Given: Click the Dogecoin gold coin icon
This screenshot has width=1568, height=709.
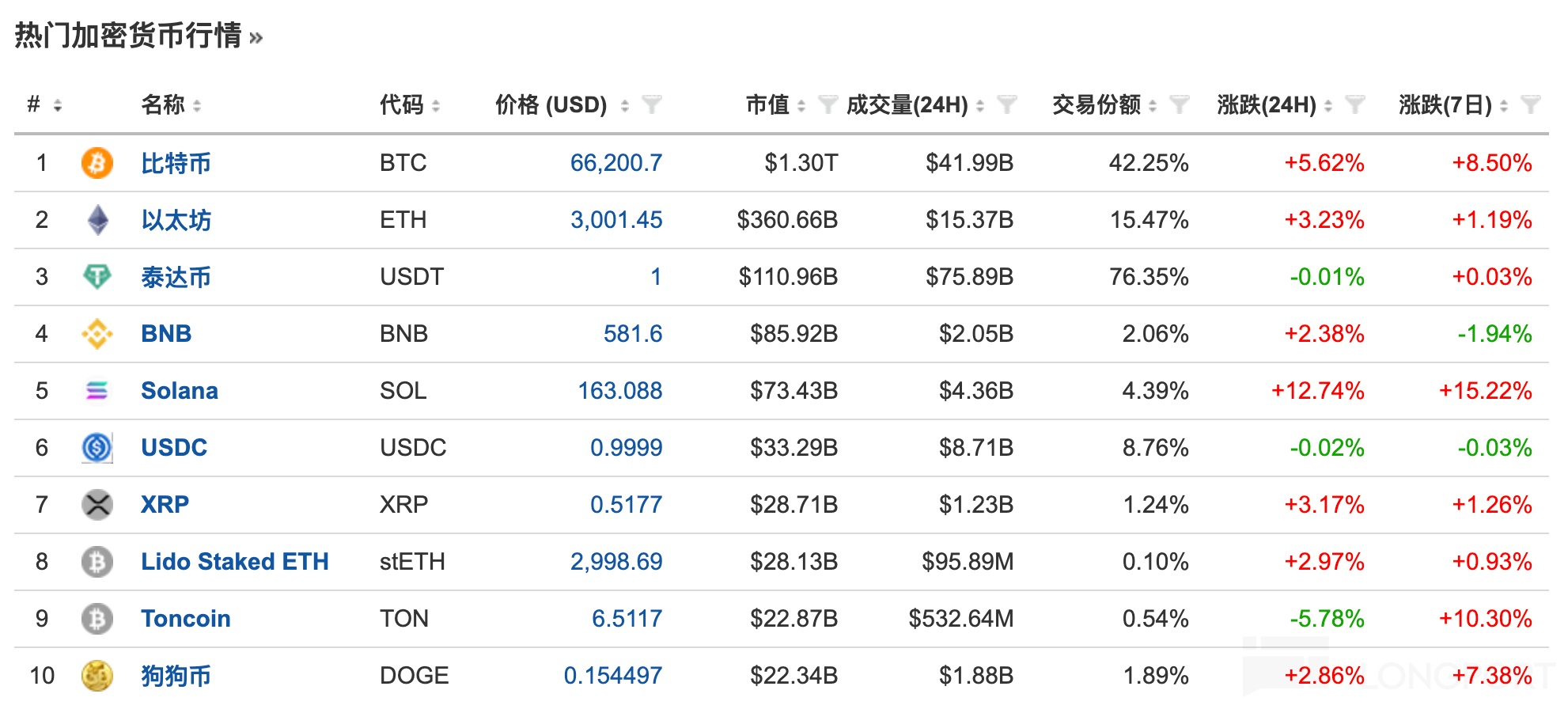Looking at the screenshot, I should tap(97, 676).
